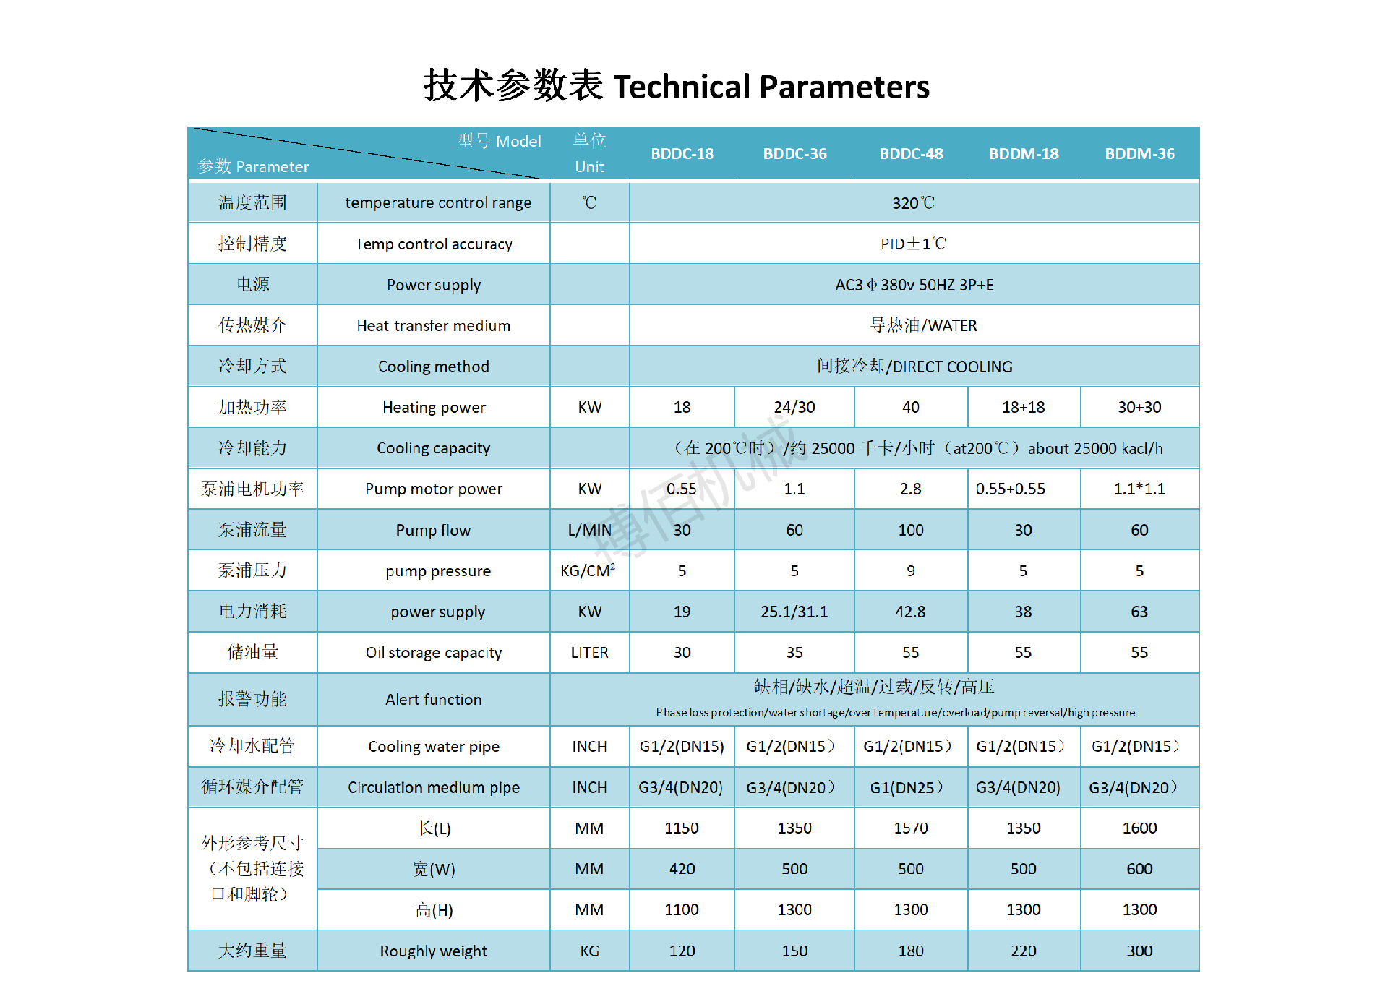Click the Oil storage capacity label
Viewport: 1388px width, 981px height.
[x=433, y=653]
